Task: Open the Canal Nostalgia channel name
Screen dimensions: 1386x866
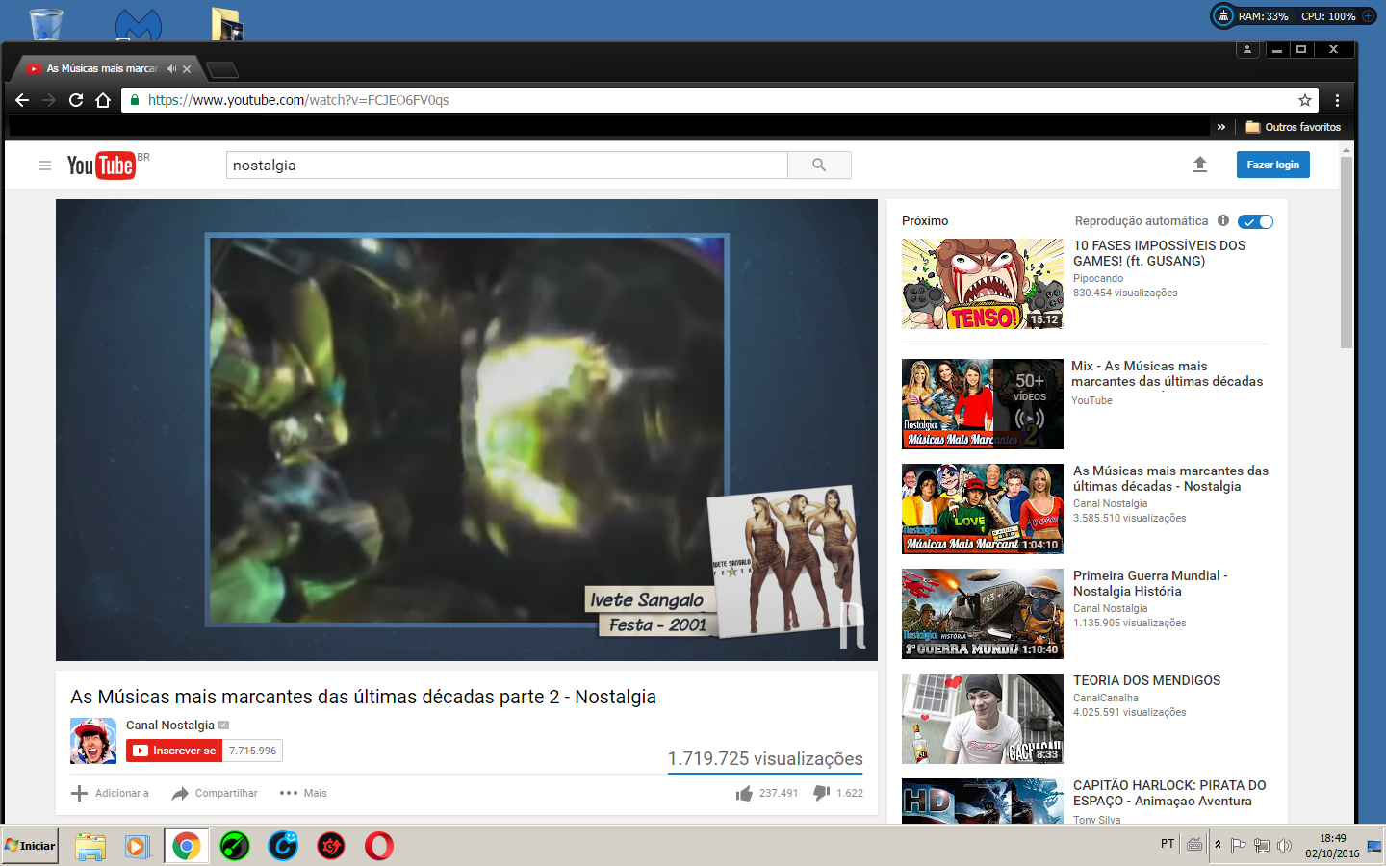Action: click(170, 726)
